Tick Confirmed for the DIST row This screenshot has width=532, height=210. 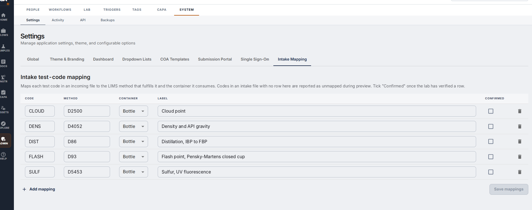click(x=491, y=142)
